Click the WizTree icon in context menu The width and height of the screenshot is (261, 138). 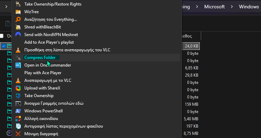pos(18,12)
